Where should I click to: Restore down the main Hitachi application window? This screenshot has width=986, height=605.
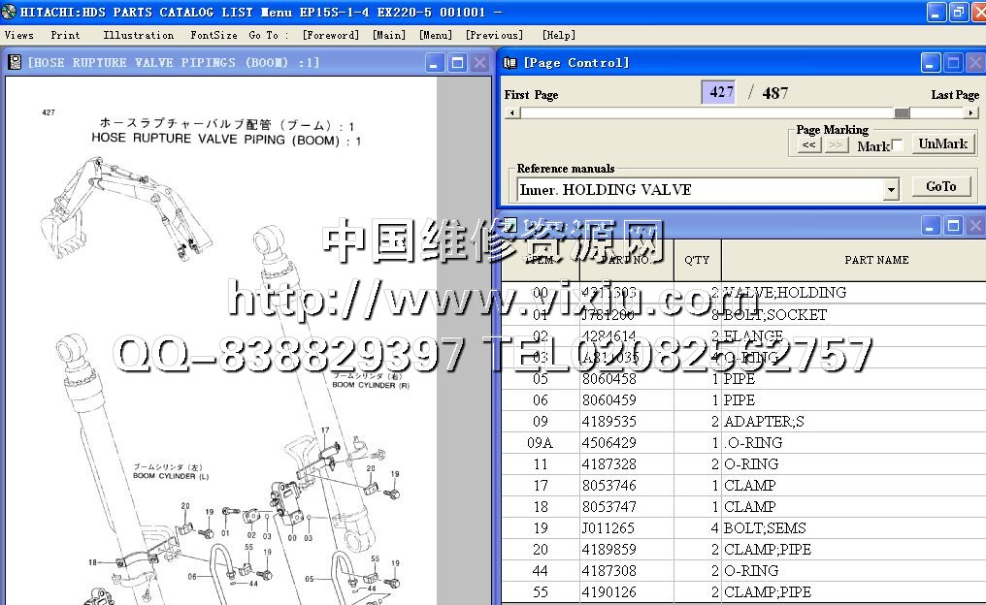(958, 13)
